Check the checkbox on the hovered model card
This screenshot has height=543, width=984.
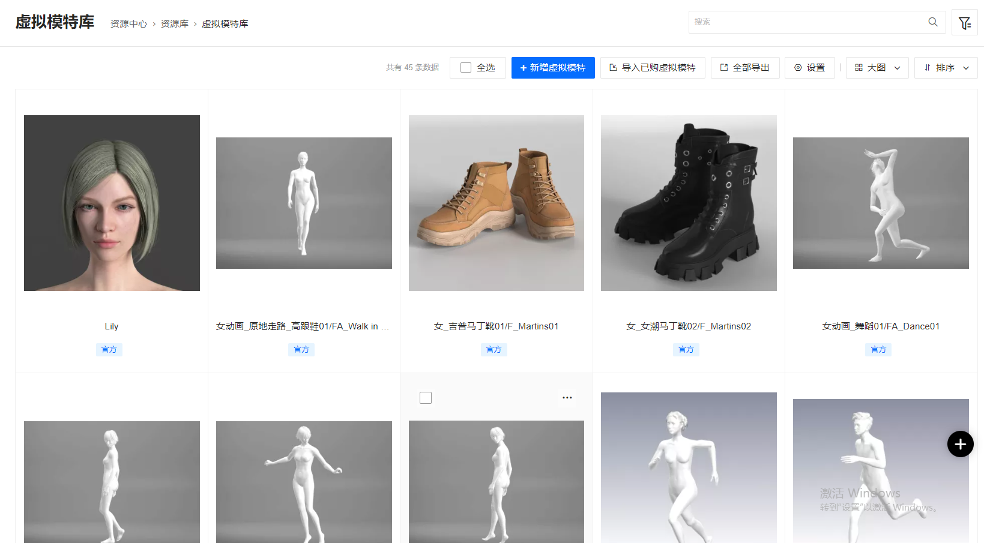coord(426,398)
